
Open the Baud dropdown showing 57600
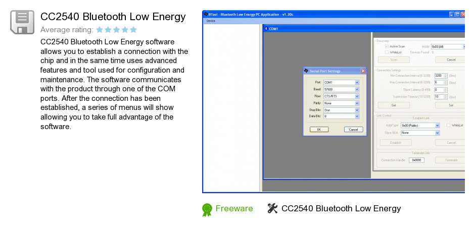pos(342,89)
